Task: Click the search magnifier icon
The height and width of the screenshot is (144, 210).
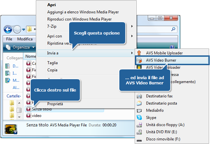Action: point(173,29)
